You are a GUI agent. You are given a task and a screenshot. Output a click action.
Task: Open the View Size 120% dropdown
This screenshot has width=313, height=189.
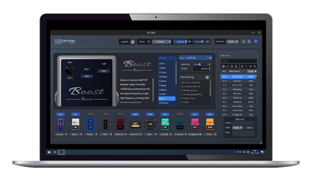tap(232, 41)
